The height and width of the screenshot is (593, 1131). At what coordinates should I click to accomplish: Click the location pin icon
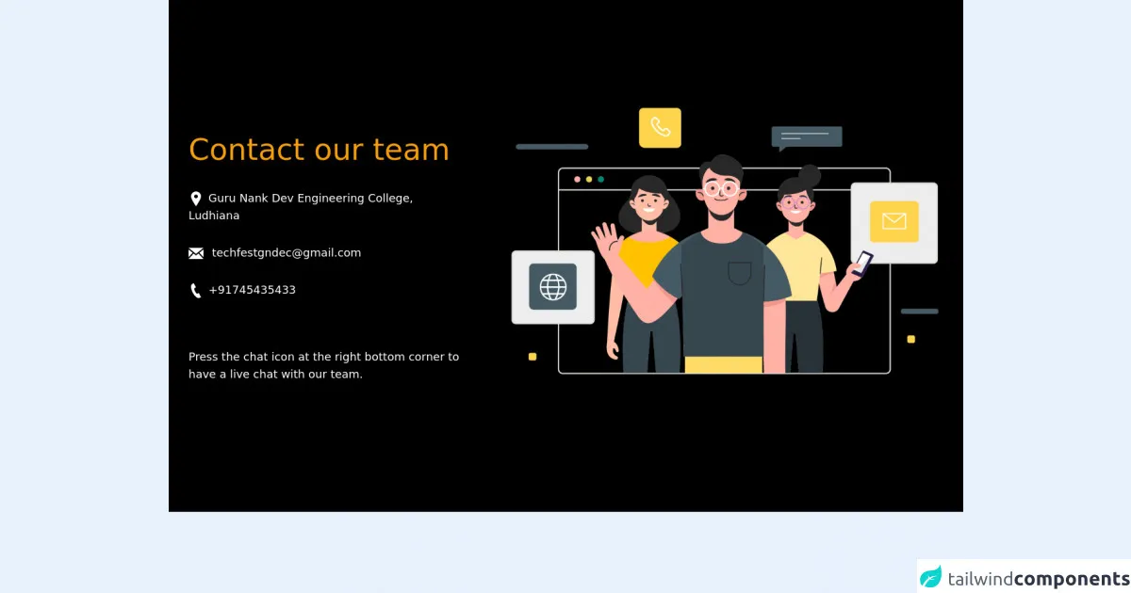pyautogui.click(x=195, y=199)
